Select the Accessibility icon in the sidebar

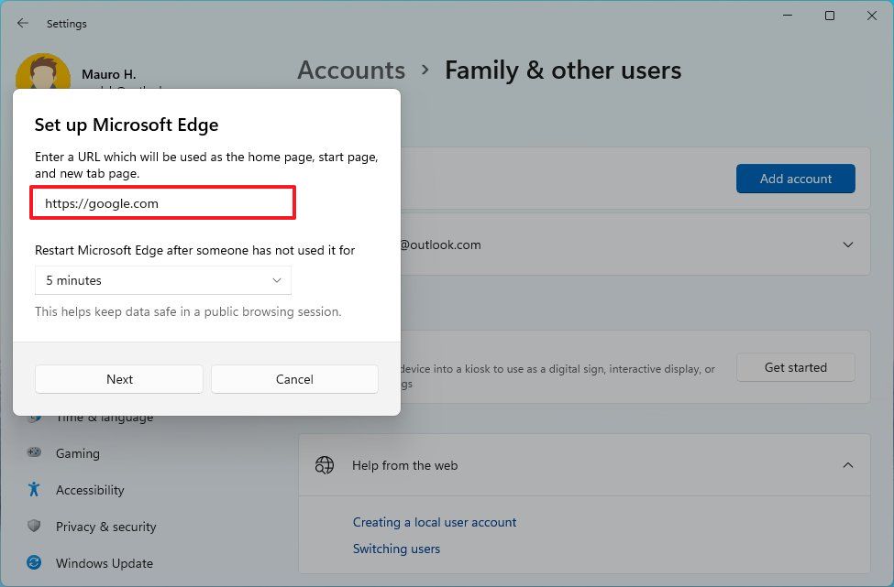click(x=34, y=490)
